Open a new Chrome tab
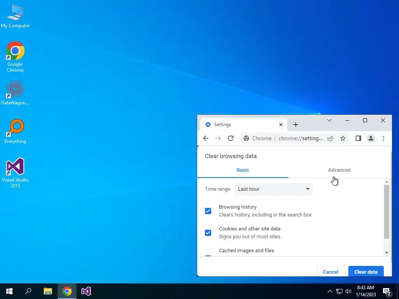The height and width of the screenshot is (299, 399). pyautogui.click(x=295, y=125)
